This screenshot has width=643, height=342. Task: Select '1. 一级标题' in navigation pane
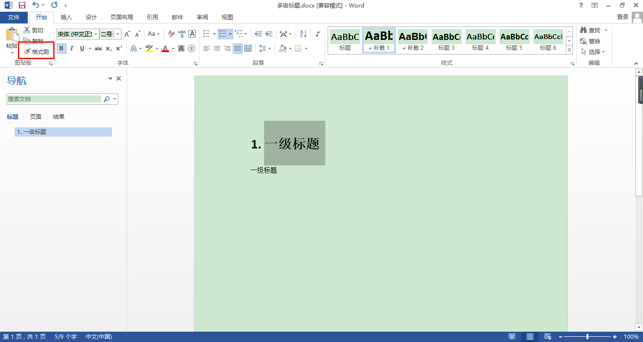[63, 132]
